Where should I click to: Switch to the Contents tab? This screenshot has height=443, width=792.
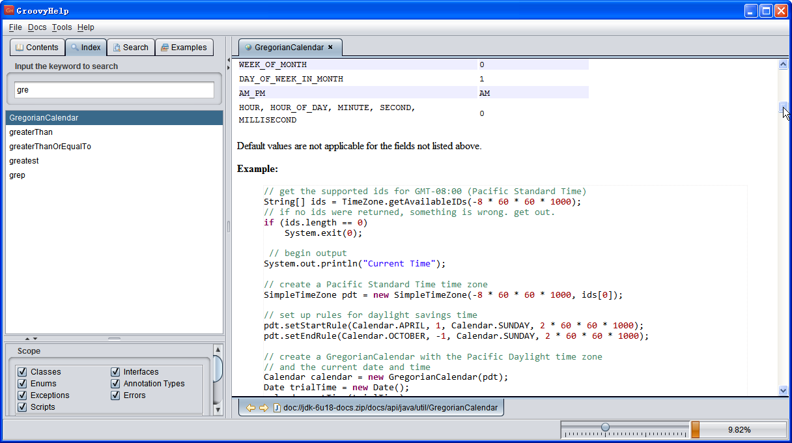coord(37,48)
